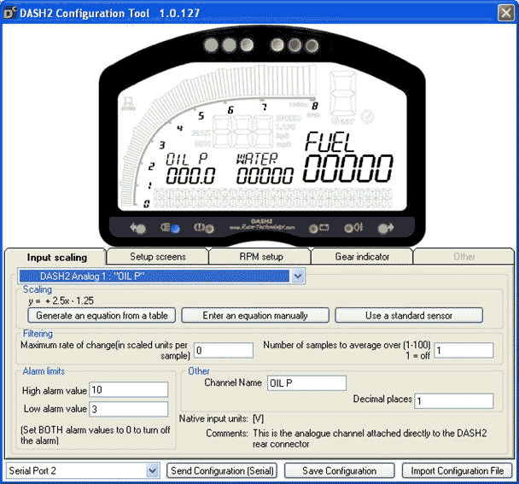
Task: Open the DASH2 Analog 1 channel dropdown
Action: point(297,276)
